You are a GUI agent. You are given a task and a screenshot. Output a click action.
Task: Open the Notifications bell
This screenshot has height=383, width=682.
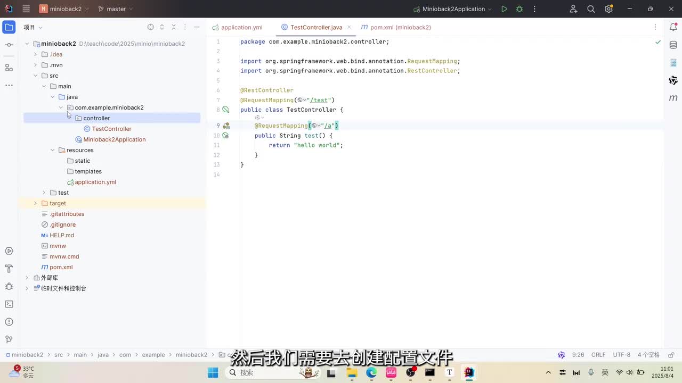coord(673,27)
